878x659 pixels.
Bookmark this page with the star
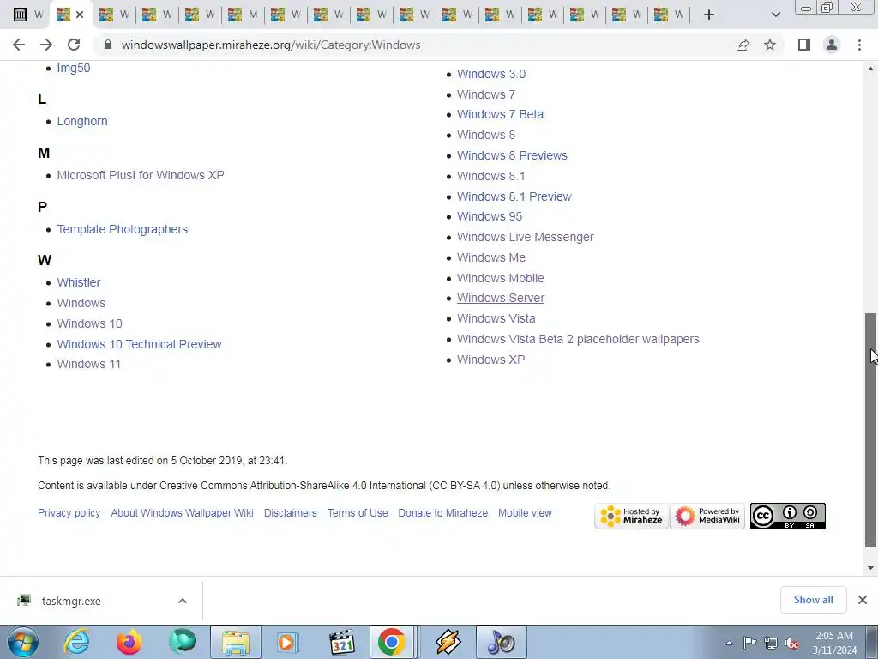(x=770, y=45)
